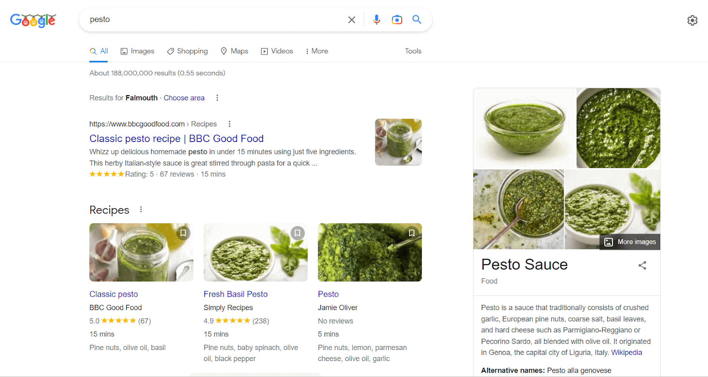Open search by image camera icon
The image size is (708, 377).
[397, 19]
